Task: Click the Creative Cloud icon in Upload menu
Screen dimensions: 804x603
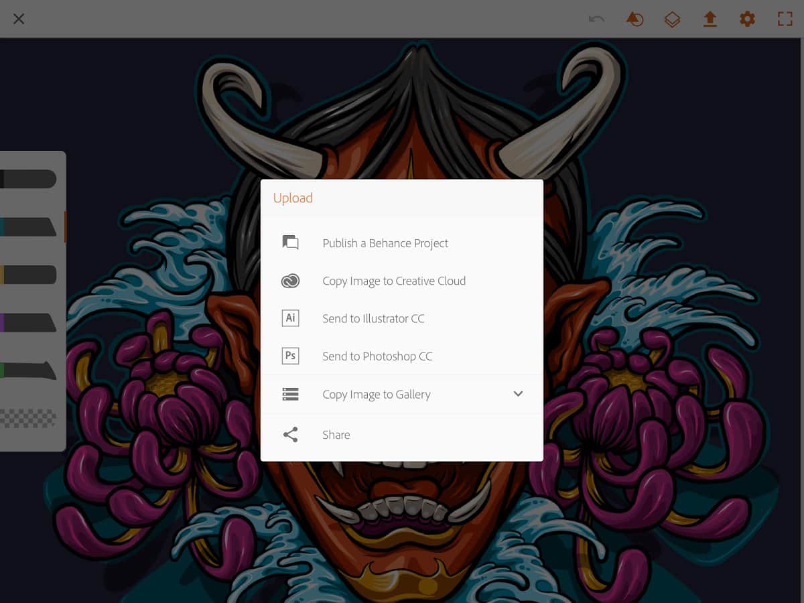Action: pos(290,281)
